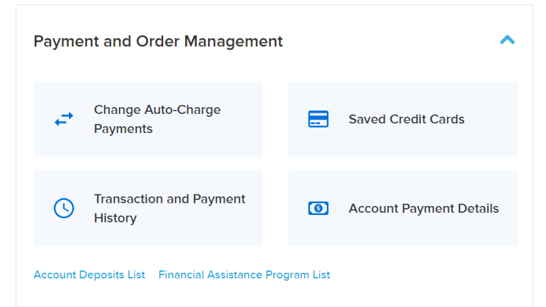Click the Change Auto-Charge text line

[x=158, y=110]
